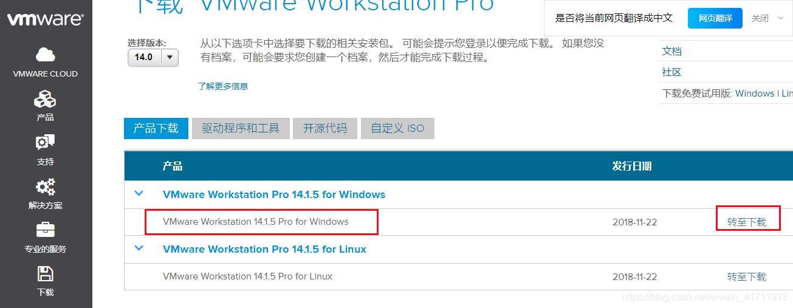The image size is (793, 308).
Task: Click the 产品 column header
Action: [x=173, y=166]
